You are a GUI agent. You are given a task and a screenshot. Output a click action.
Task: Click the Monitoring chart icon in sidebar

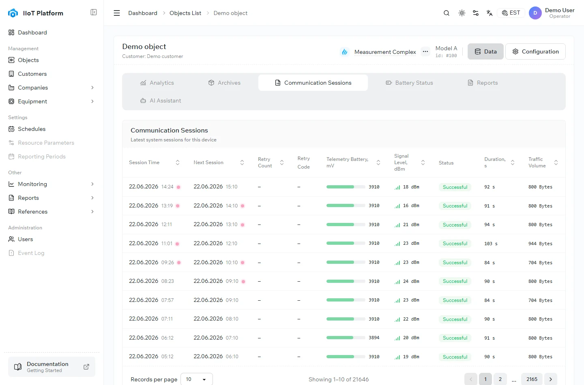(x=11, y=184)
